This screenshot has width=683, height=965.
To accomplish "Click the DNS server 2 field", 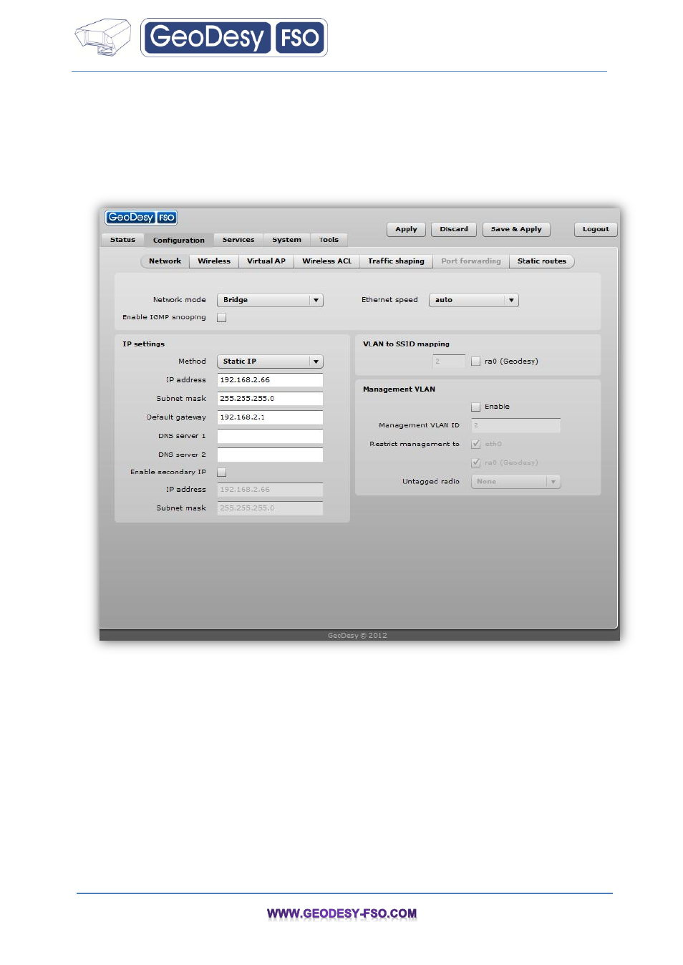I will pyautogui.click(x=270, y=455).
